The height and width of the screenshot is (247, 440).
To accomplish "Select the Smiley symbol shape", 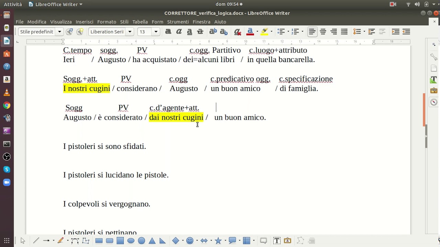I will tap(190, 240).
